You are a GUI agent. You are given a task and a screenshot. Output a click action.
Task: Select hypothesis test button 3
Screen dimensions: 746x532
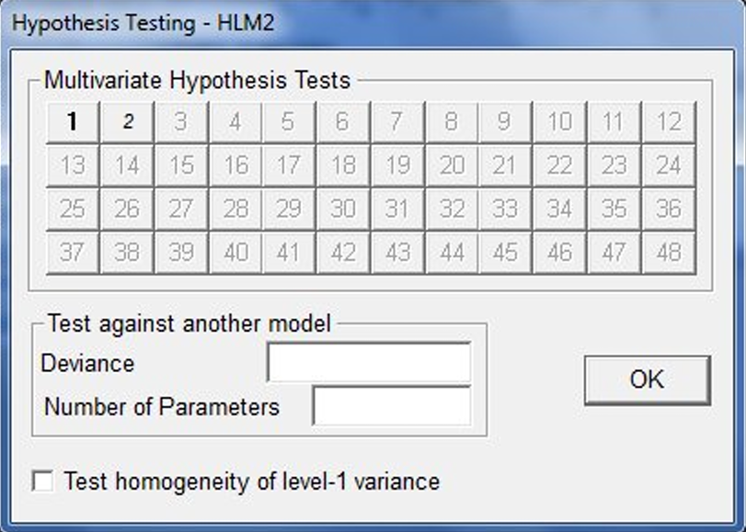[x=181, y=122]
